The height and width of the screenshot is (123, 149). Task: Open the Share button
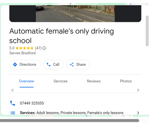(78, 64)
